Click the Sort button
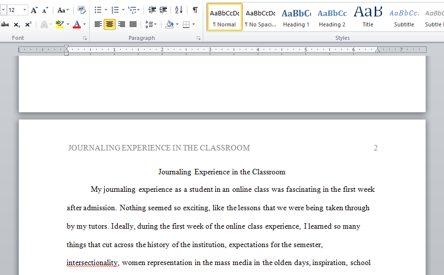444x275 pixels. 179,10
